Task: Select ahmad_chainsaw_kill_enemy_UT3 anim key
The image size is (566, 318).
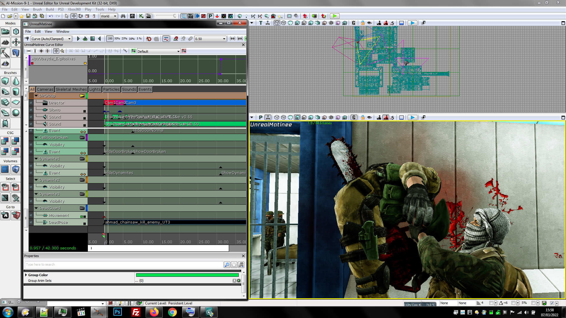Action: pos(175,222)
